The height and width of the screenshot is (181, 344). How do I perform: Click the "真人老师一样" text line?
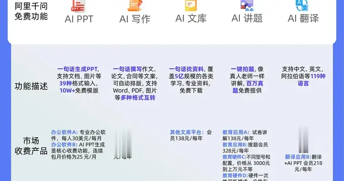[x=247, y=76]
